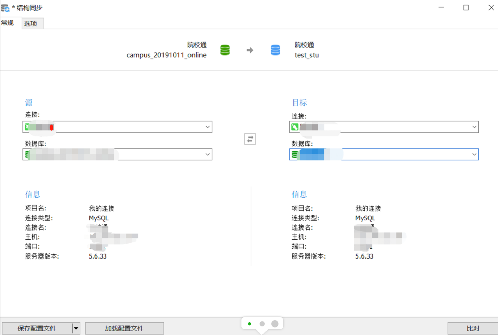Switch to the 选项 tab
The width and height of the screenshot is (498, 335).
(31, 23)
